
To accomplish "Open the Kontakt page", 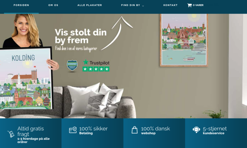I will click(171, 5).
